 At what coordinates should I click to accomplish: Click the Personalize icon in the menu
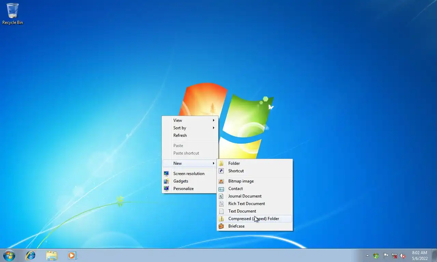166,189
